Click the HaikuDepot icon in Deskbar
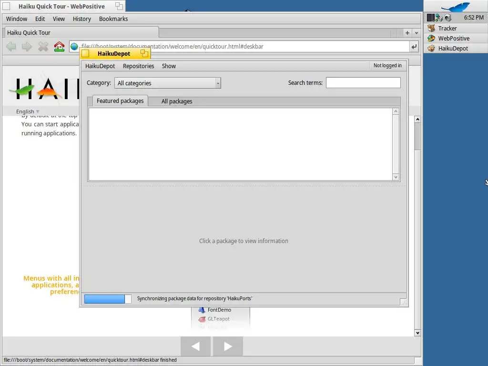Viewport: 488px width, 366px height. pyautogui.click(x=431, y=48)
